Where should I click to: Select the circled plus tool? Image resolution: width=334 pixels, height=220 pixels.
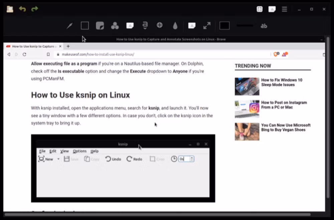(160, 25)
